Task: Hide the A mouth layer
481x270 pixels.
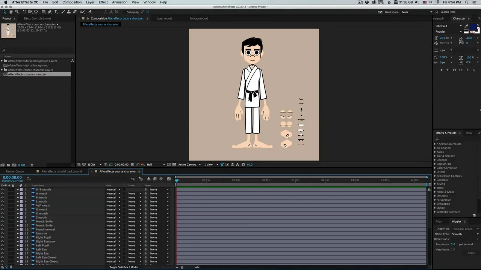Action: [x=2, y=193]
